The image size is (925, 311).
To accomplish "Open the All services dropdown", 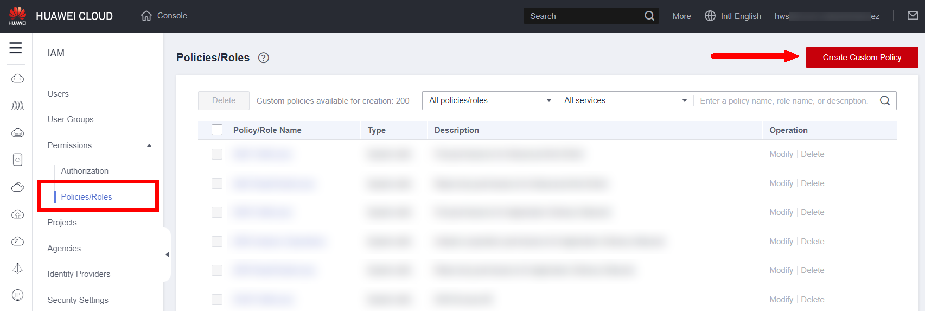I will click(x=625, y=100).
